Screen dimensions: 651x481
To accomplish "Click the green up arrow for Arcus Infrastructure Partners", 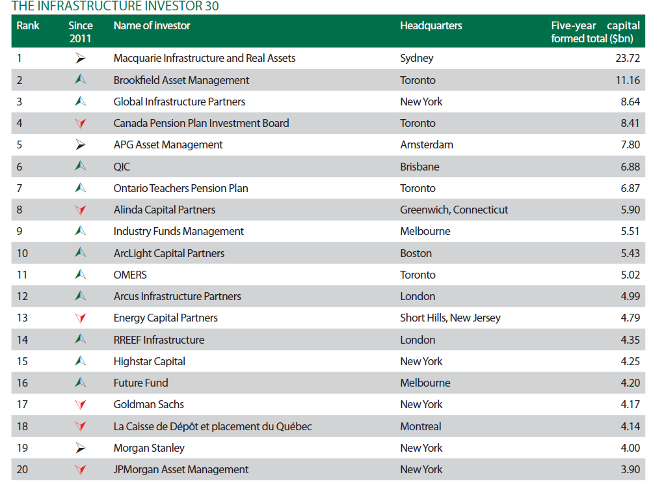I will pyautogui.click(x=81, y=295).
